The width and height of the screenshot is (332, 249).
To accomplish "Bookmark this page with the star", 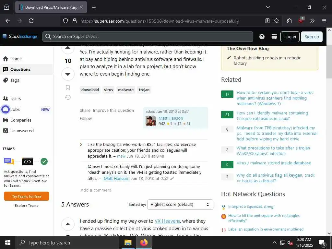I will (277, 21).
